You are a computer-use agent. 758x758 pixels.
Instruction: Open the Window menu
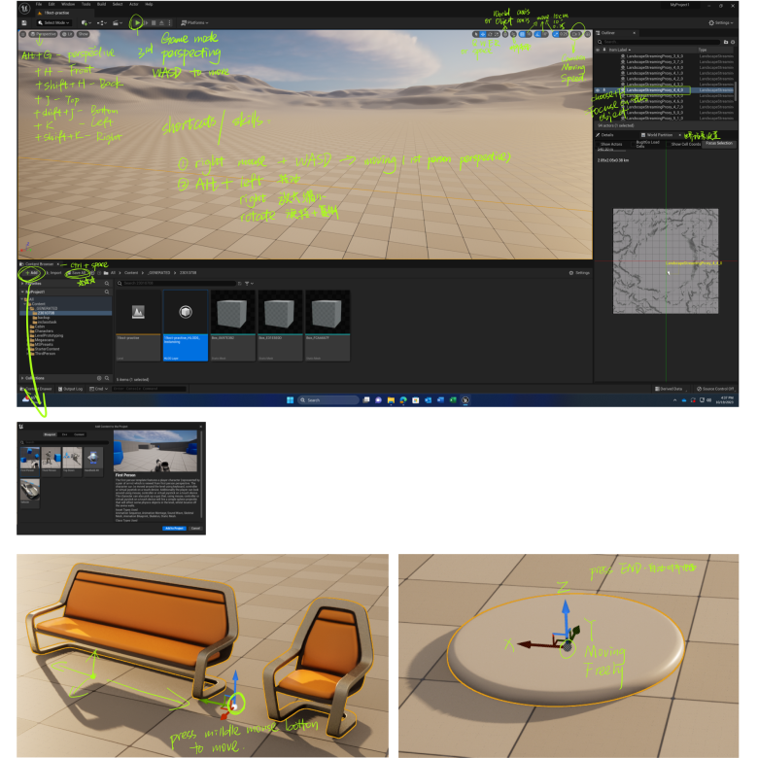pyautogui.click(x=68, y=4)
